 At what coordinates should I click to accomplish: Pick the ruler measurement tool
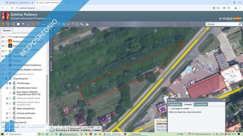coord(33,24)
